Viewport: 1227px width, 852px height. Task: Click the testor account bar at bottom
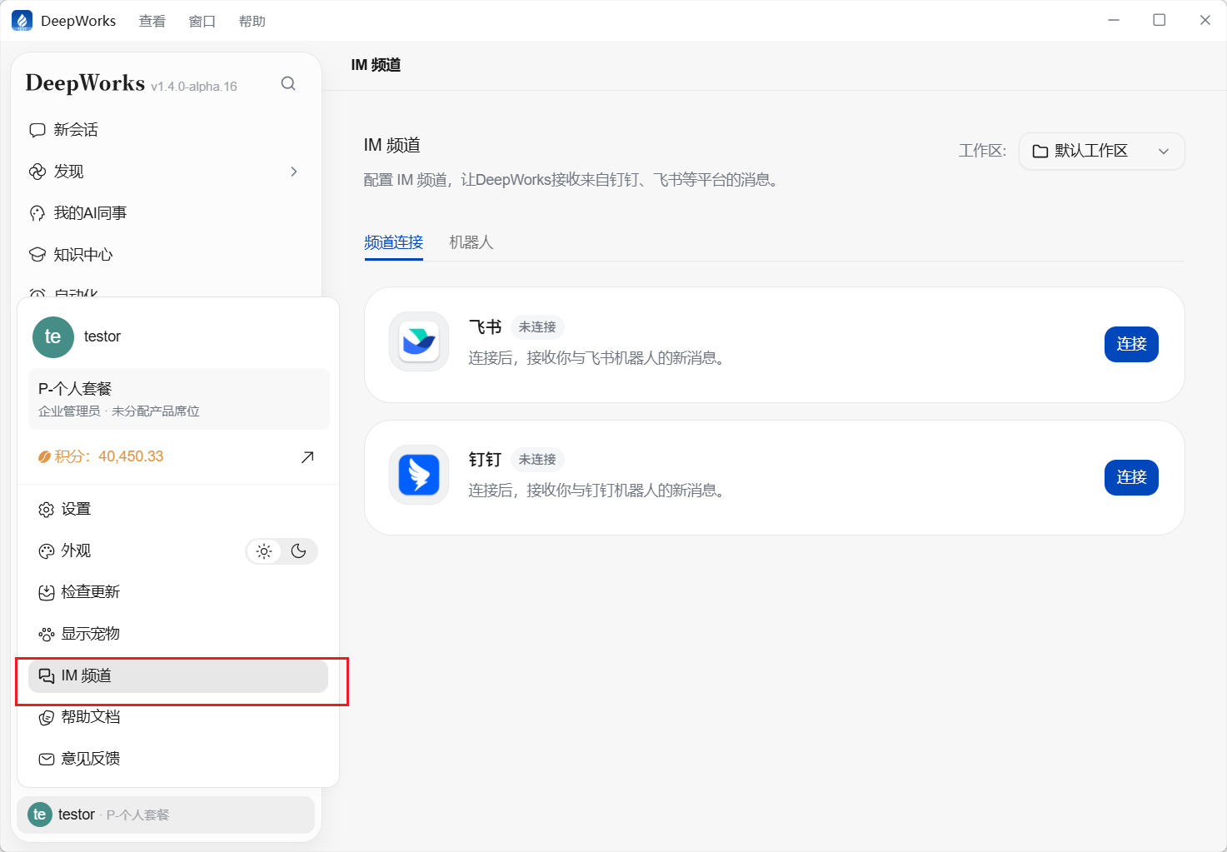pyautogui.click(x=166, y=815)
